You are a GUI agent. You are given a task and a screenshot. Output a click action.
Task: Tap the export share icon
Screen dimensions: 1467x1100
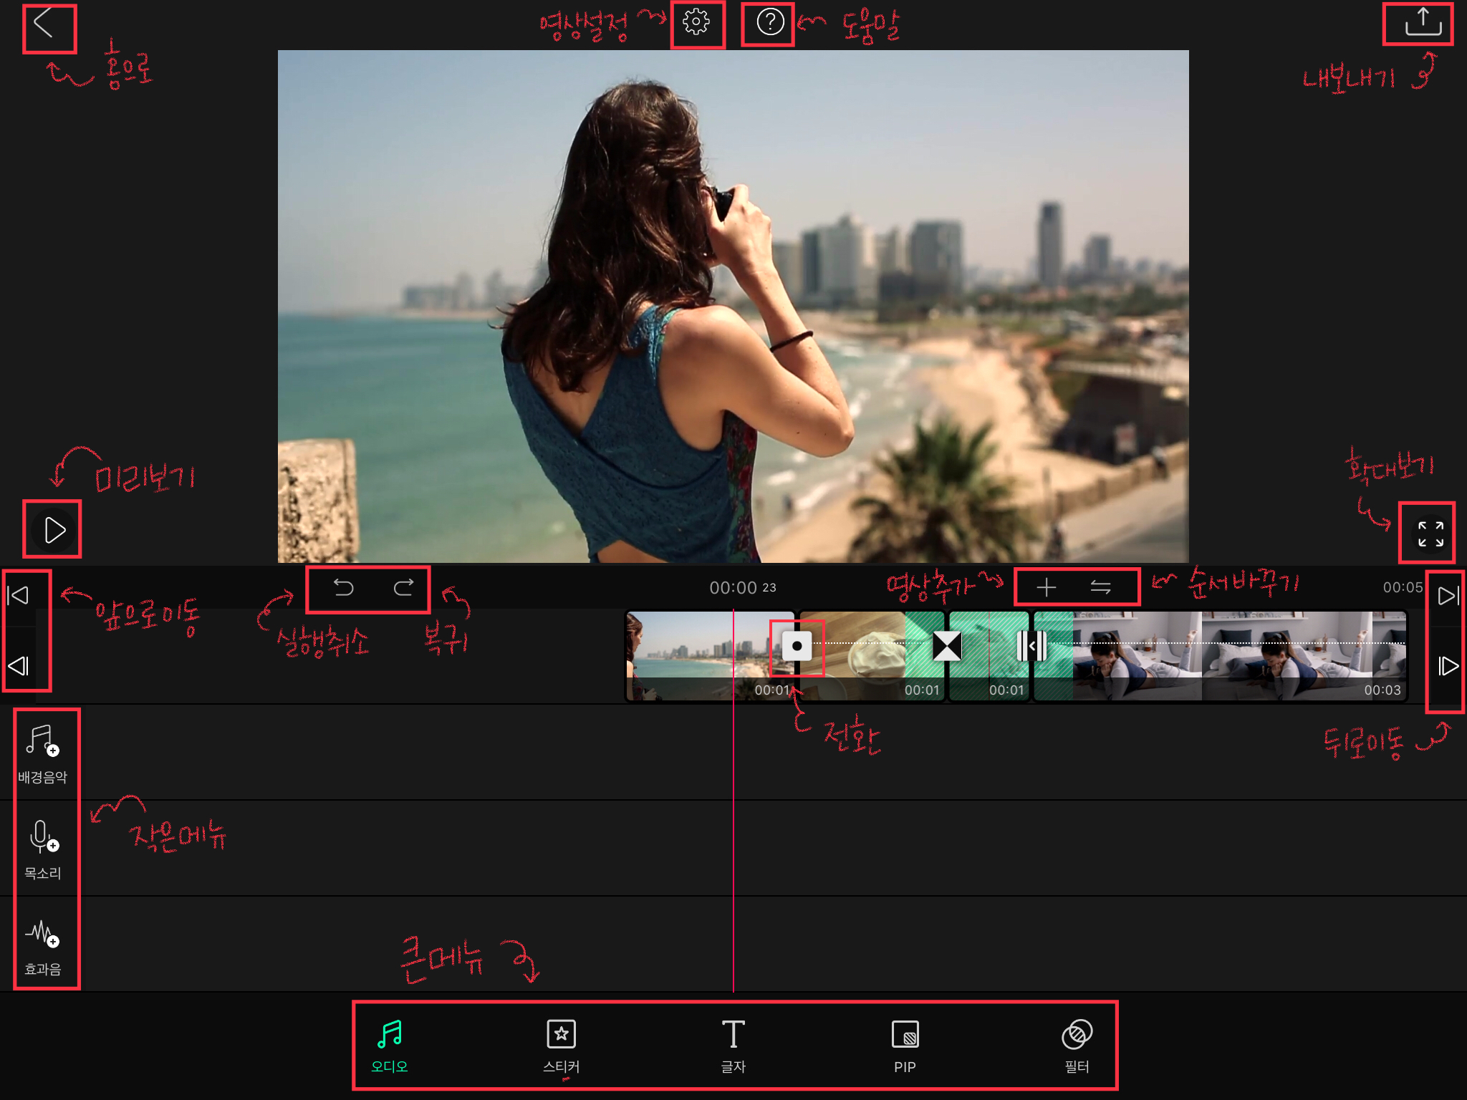pyautogui.click(x=1423, y=22)
